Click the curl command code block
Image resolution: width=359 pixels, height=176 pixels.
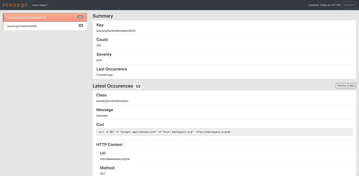(224, 132)
